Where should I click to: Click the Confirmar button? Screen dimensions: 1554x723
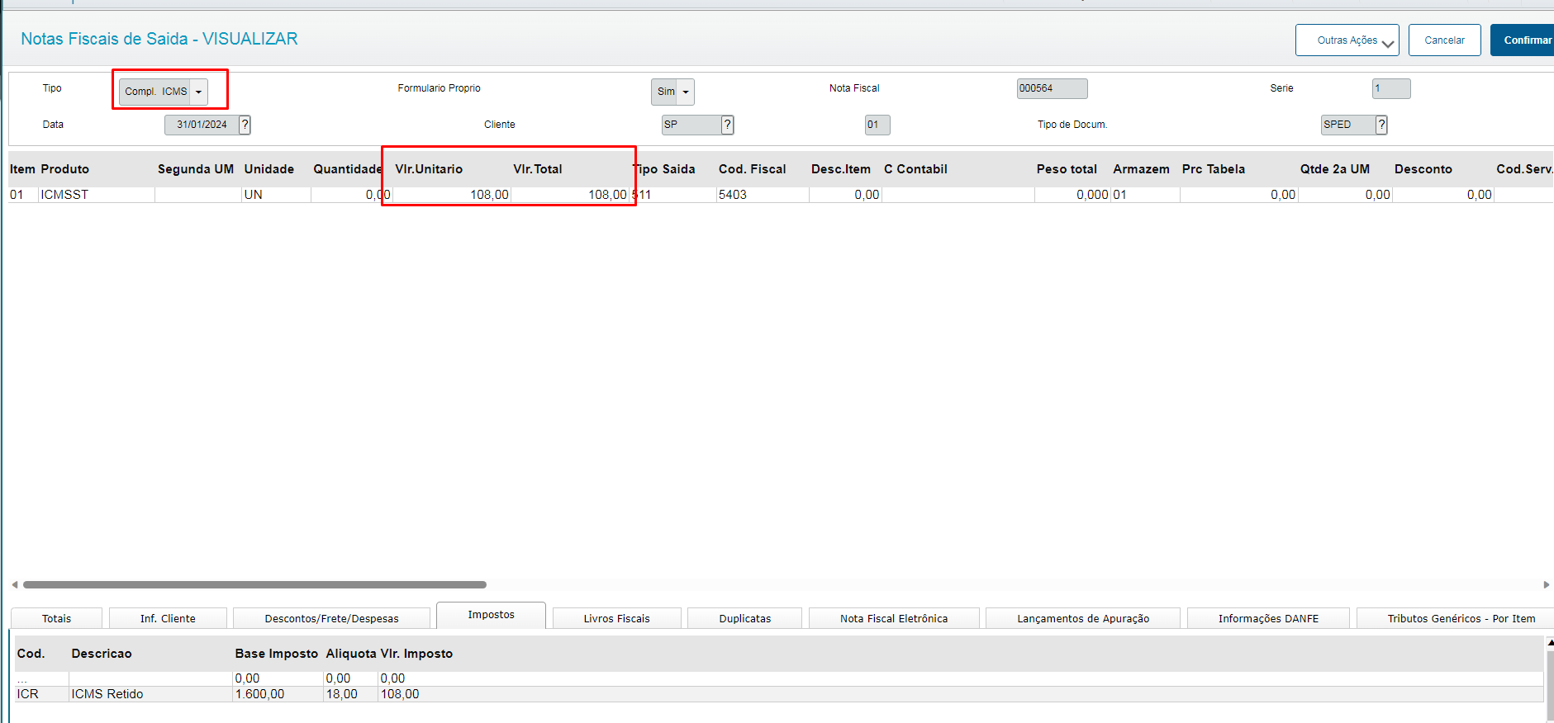[1525, 40]
